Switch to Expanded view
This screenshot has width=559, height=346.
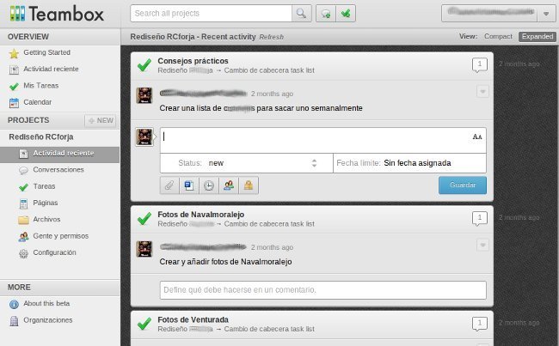click(537, 36)
